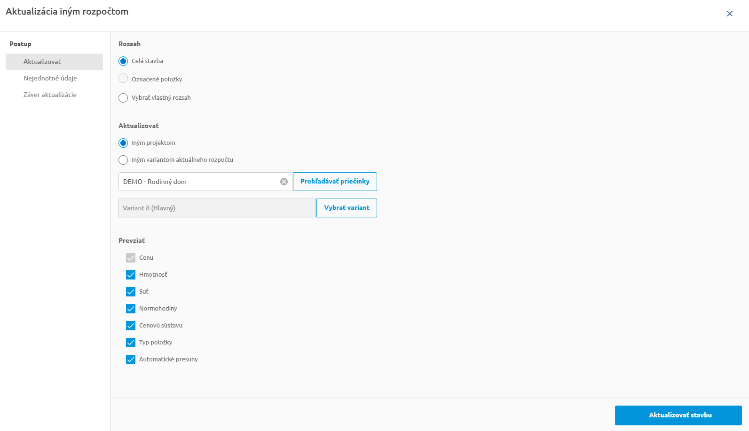
Task: Clear the DEMO - Rodinný dom field
Action: click(284, 182)
